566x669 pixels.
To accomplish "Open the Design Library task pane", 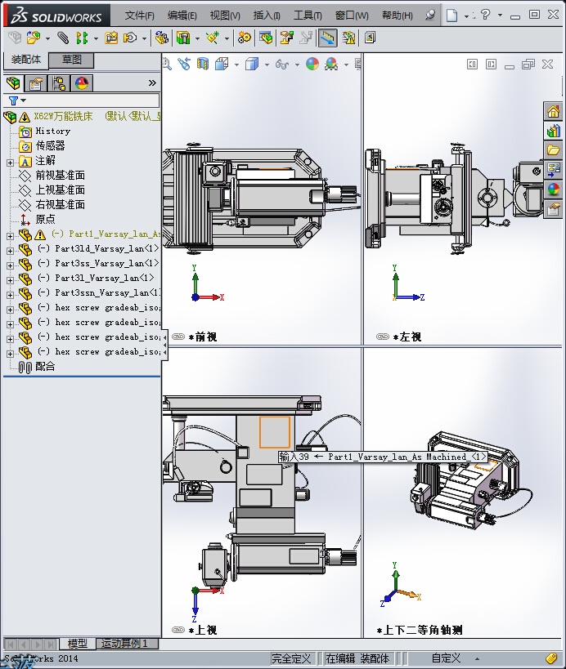I will click(553, 131).
